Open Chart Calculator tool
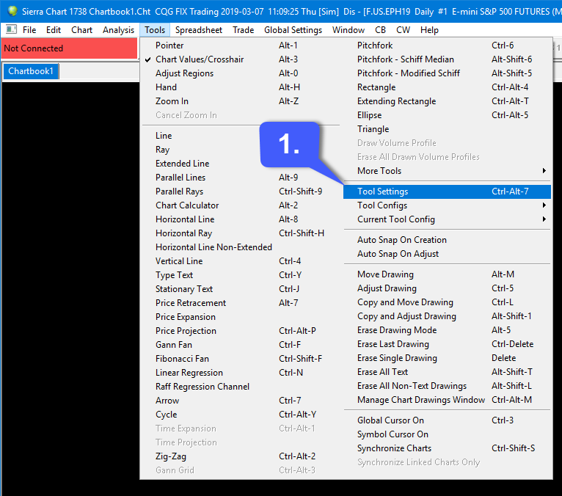Screen dimensions: 562x496 pos(239,205)
